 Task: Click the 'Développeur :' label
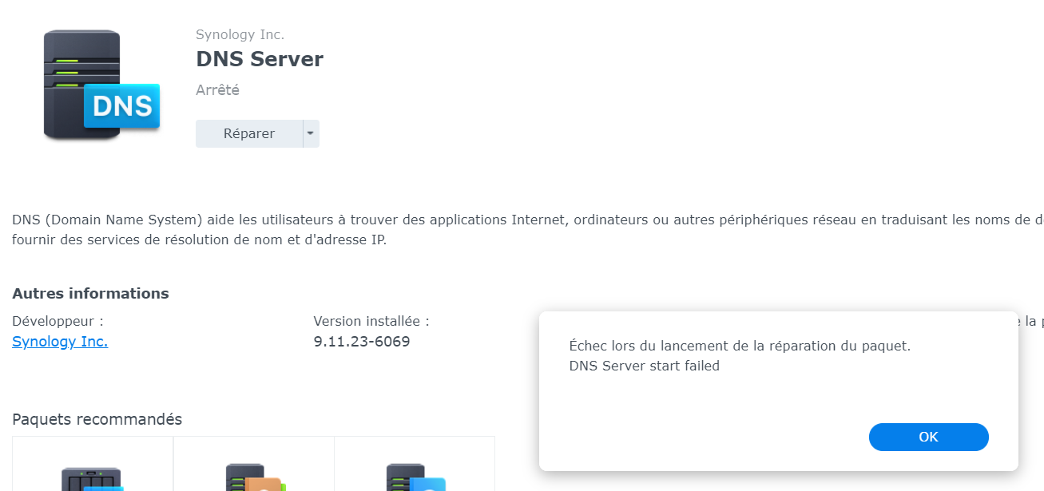pyautogui.click(x=58, y=321)
